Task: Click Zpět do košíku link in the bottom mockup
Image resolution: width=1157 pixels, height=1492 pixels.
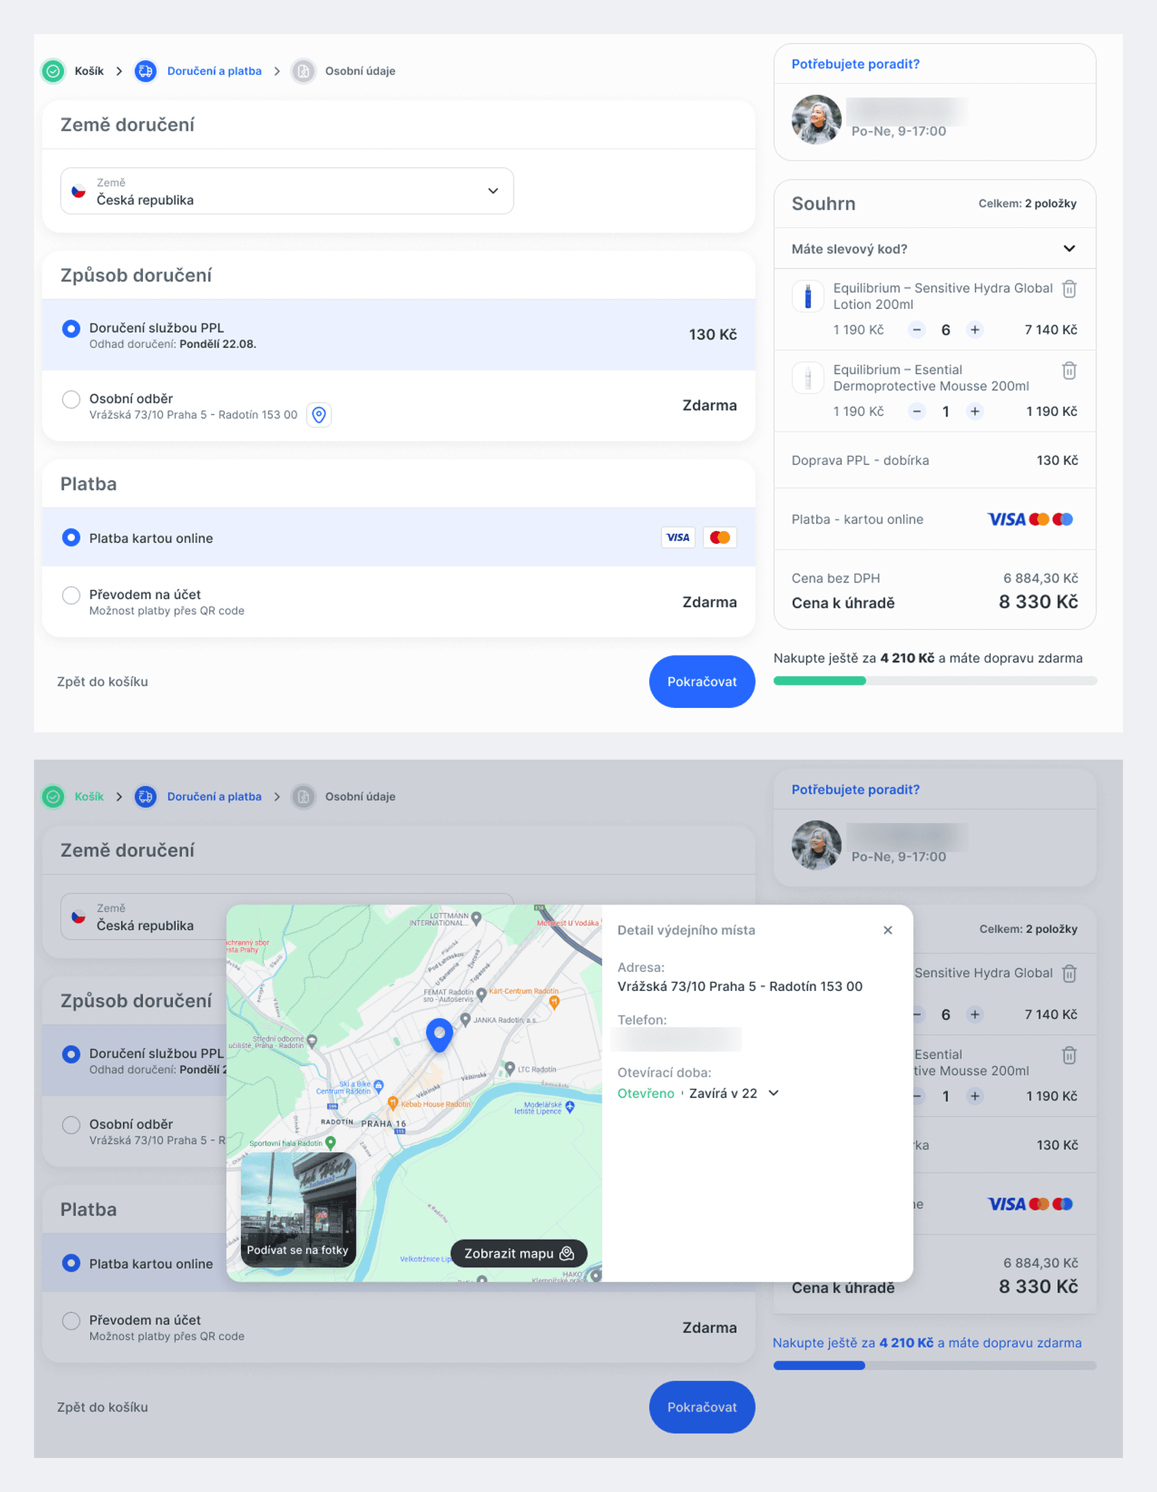Action: pos(103,1408)
